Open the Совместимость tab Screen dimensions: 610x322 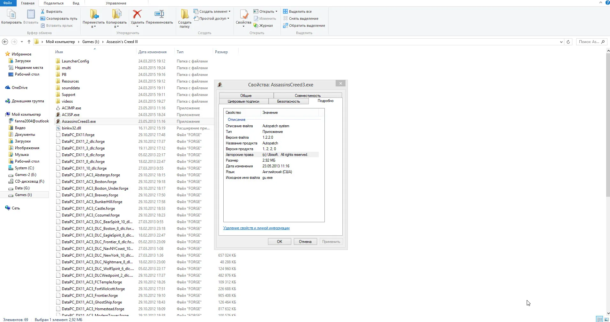pyautogui.click(x=308, y=95)
